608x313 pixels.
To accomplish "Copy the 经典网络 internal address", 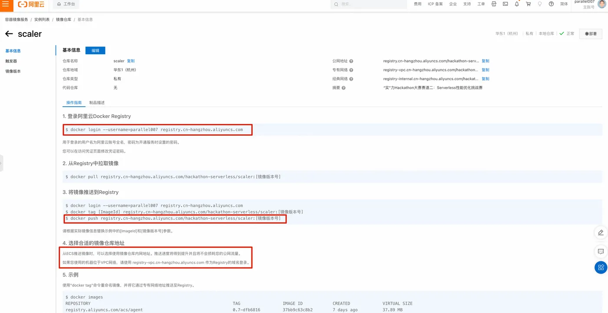I will click(x=486, y=79).
